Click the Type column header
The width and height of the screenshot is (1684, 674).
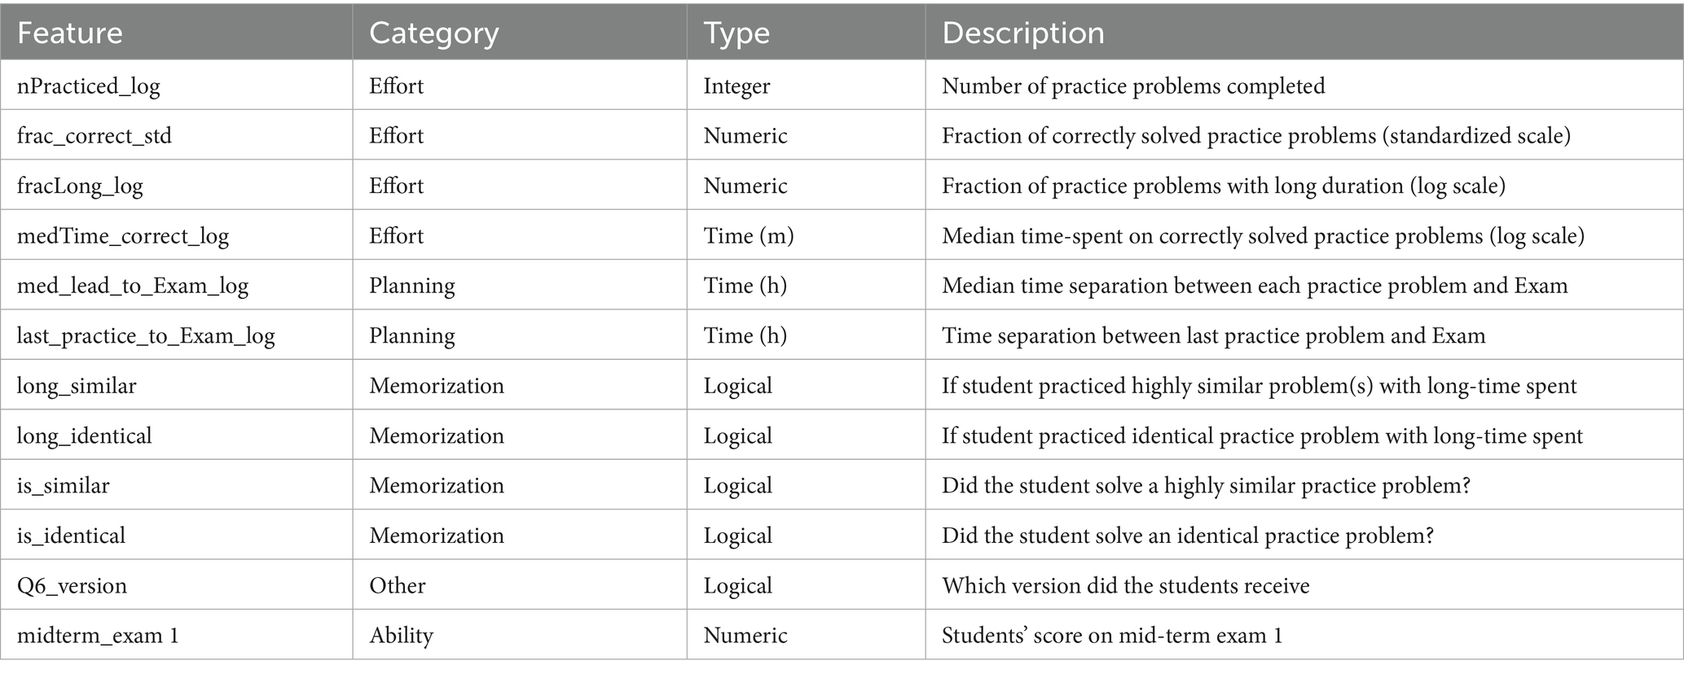click(x=736, y=33)
